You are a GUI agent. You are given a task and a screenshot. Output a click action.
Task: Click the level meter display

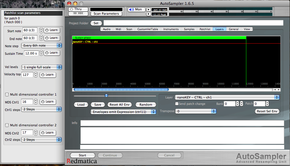pos(221,12)
